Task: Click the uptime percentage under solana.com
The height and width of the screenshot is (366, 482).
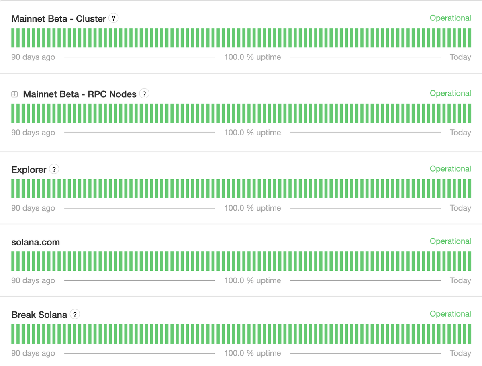Action: (x=252, y=280)
